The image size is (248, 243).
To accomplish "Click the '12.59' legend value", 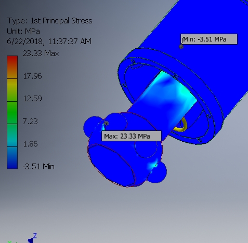I will (32, 99).
